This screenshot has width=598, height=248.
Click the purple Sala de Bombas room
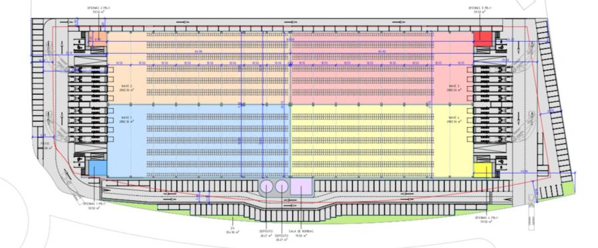[x=301, y=187]
